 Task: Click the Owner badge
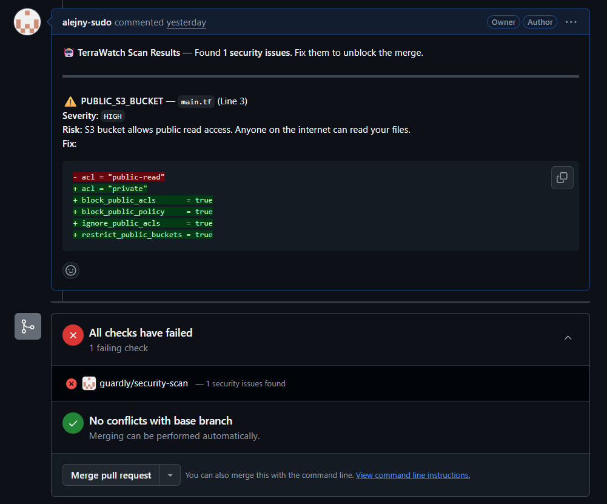coord(503,22)
